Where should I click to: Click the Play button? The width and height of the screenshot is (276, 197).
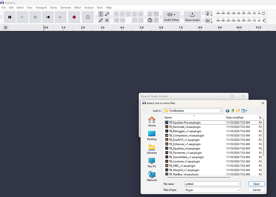pyautogui.click(x=22, y=17)
